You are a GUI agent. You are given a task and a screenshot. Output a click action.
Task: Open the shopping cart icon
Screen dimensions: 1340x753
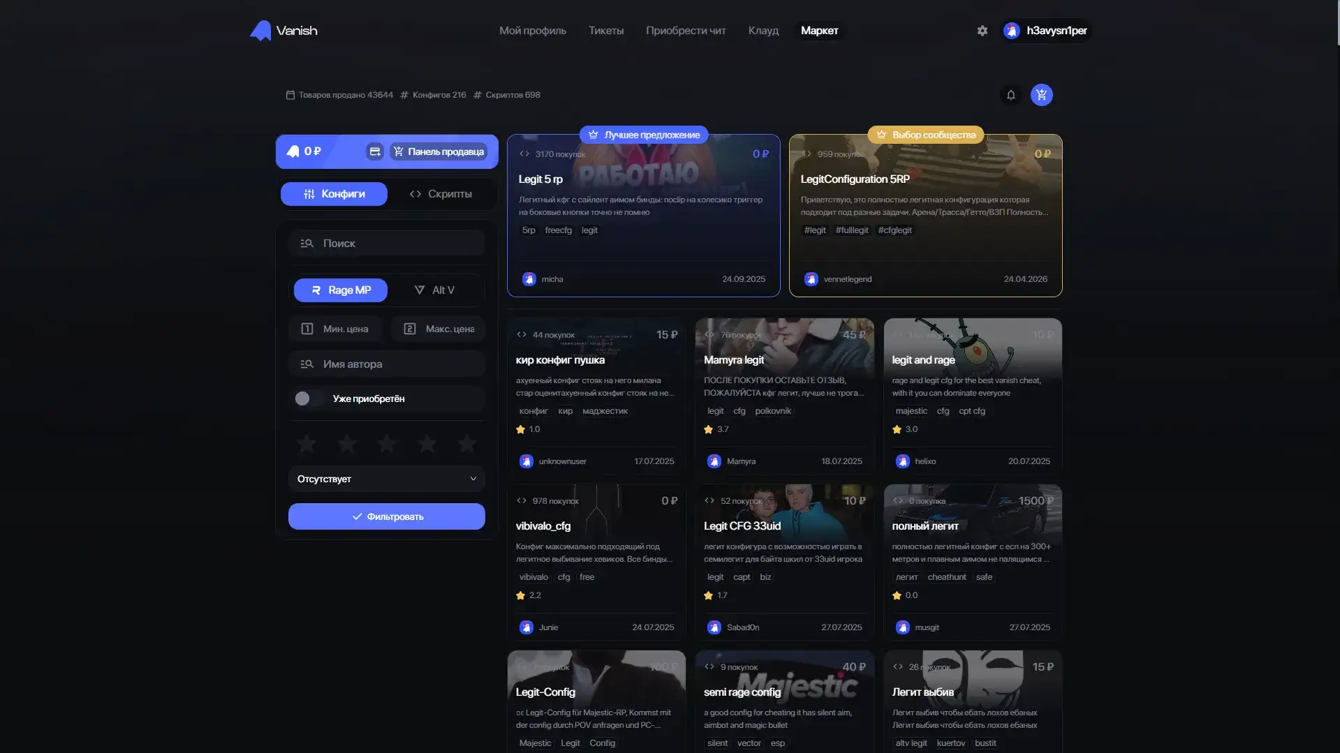pos(1041,95)
